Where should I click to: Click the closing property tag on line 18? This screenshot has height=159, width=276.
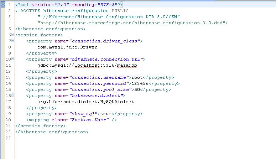42,108
